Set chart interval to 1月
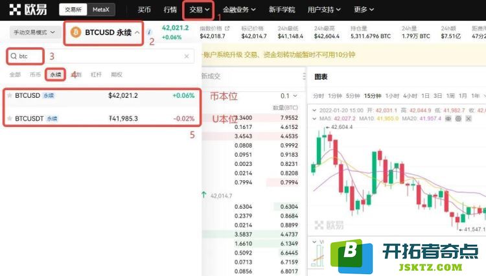The height and width of the screenshot is (276, 486). [x=463, y=96]
